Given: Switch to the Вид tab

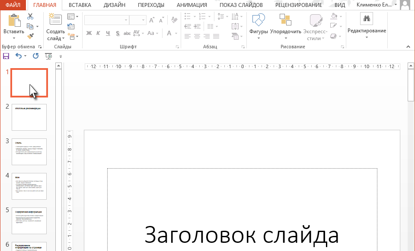Looking at the screenshot, I should (340, 5).
